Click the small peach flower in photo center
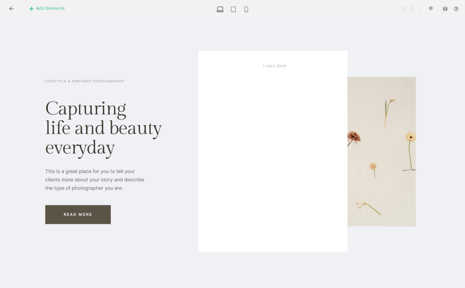Viewport: 465px width, 288px height. click(373, 166)
